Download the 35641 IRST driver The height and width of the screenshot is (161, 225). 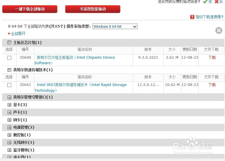coord(212,85)
